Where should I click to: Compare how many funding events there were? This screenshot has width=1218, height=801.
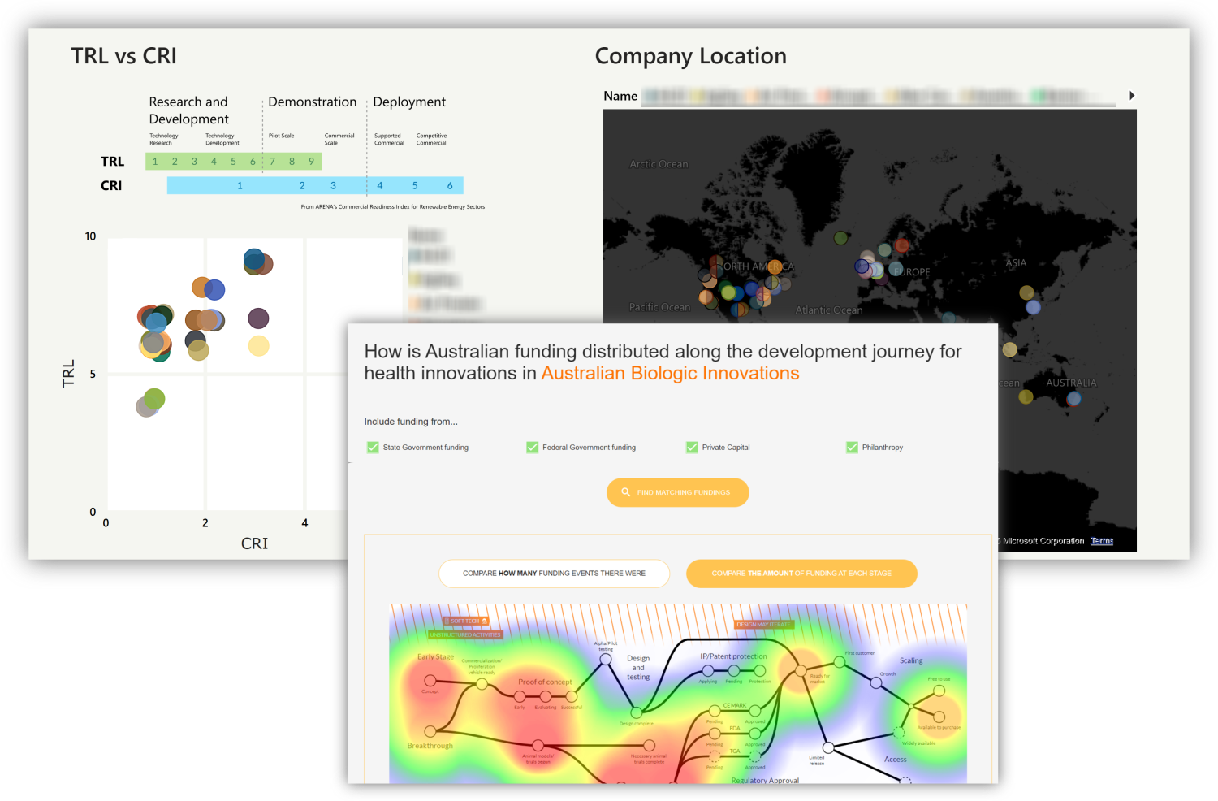[554, 574]
